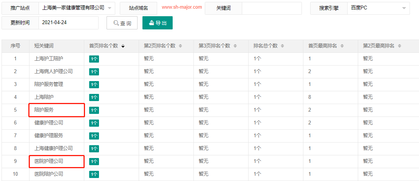
Task: Click the green 导出 export button
Action: 158,23
